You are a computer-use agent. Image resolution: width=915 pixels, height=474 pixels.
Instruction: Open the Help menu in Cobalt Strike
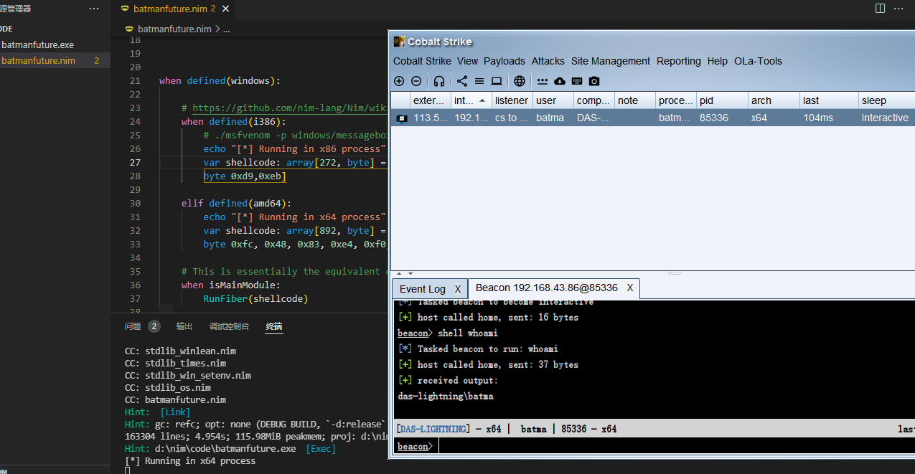tap(718, 61)
